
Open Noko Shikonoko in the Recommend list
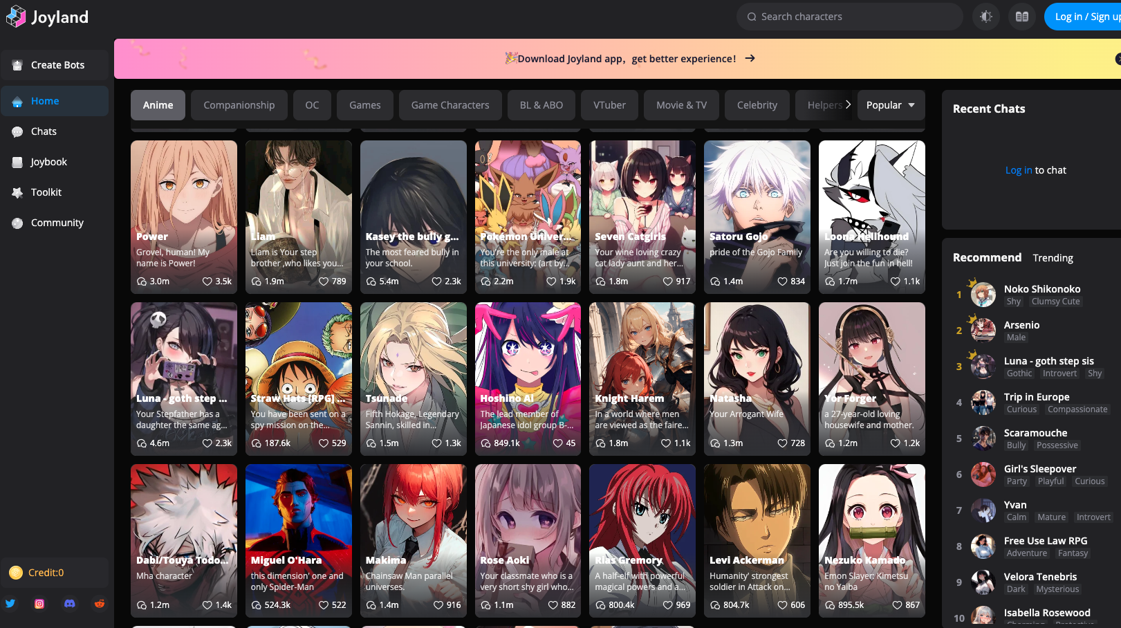(x=1042, y=289)
